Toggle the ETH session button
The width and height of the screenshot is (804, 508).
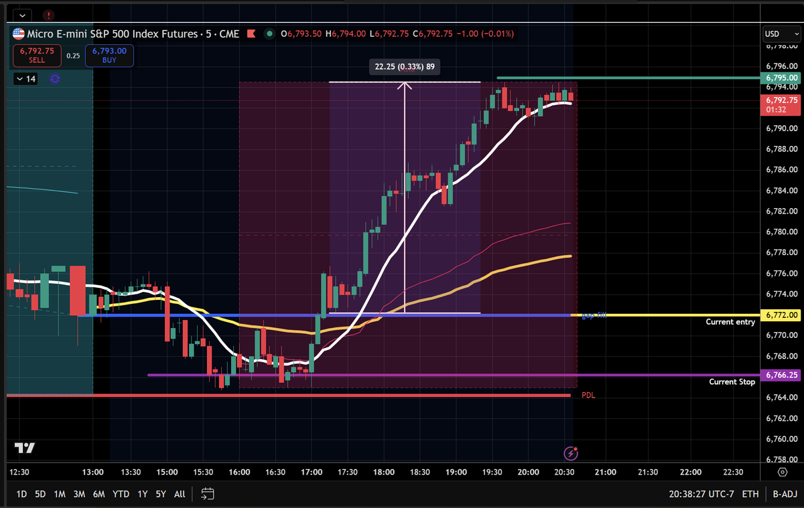click(751, 494)
